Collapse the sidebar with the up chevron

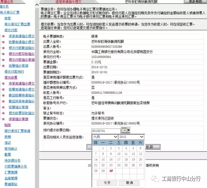point(37,5)
